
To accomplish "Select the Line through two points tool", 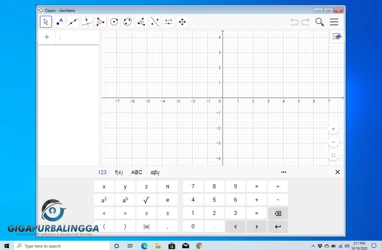I will [x=73, y=22].
